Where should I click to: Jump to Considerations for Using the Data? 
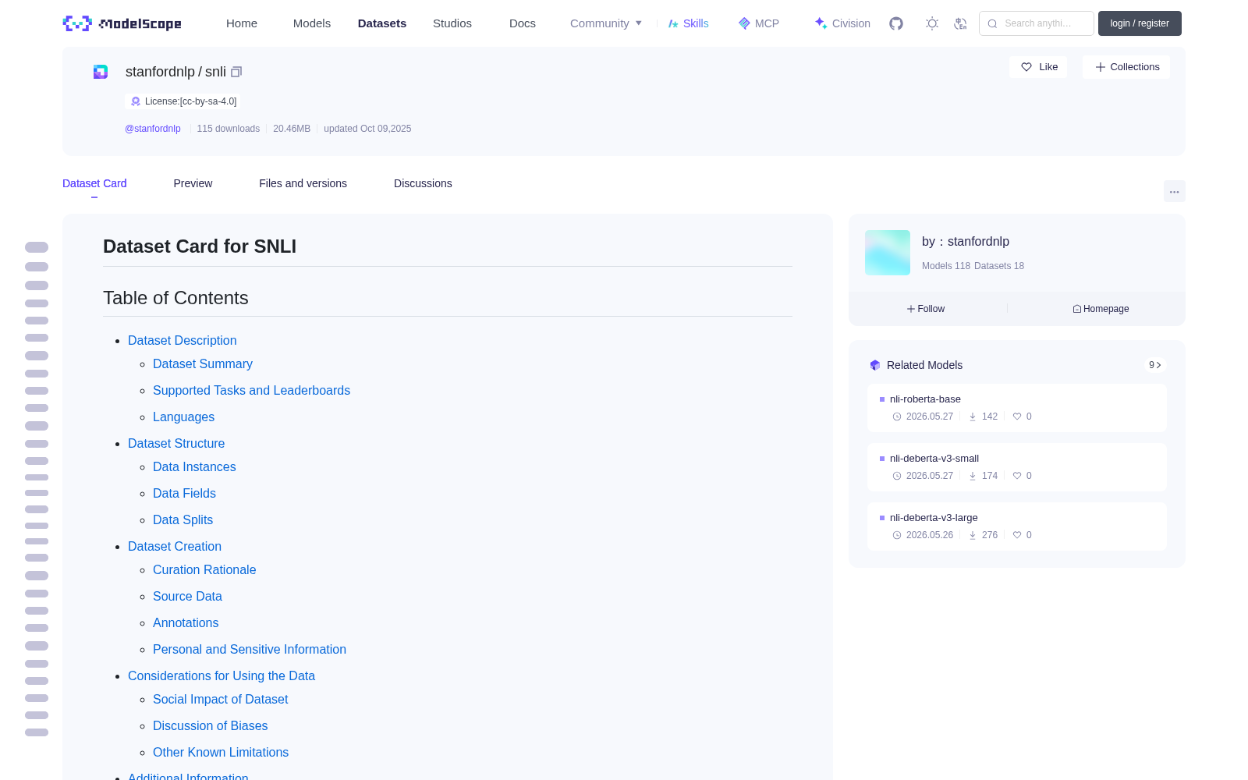point(222,675)
